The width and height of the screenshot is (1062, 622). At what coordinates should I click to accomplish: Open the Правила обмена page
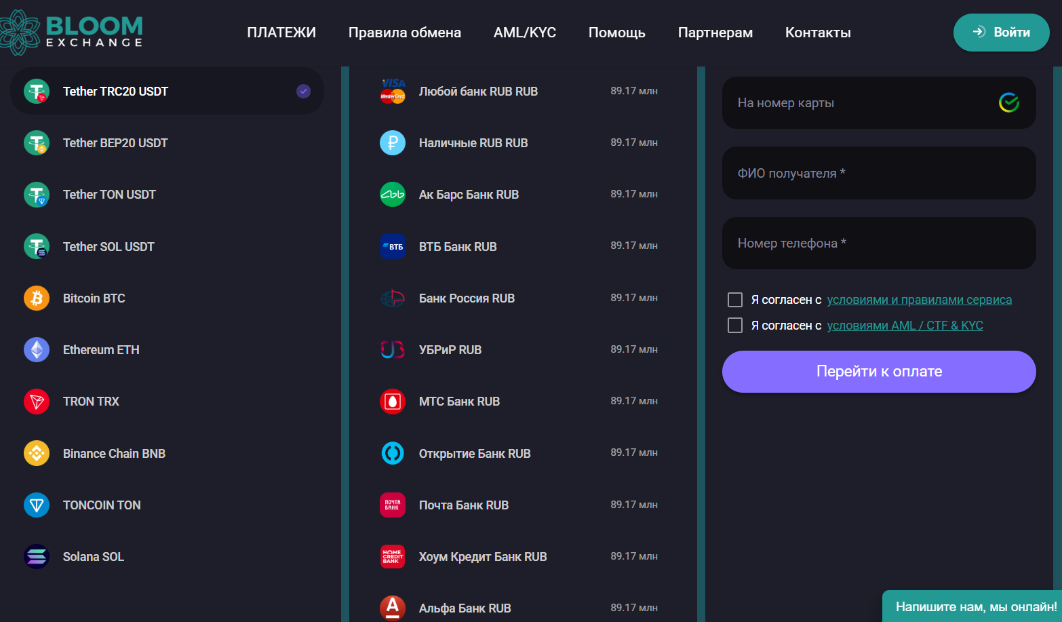[x=405, y=33]
